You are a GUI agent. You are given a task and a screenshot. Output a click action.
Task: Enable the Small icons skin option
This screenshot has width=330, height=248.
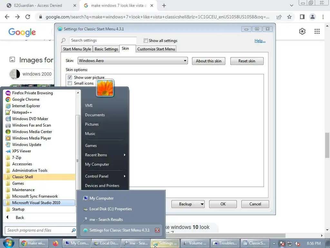click(70, 83)
